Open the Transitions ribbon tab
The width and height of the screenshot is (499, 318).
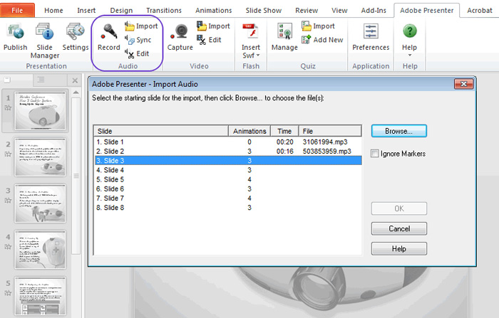[164, 10]
